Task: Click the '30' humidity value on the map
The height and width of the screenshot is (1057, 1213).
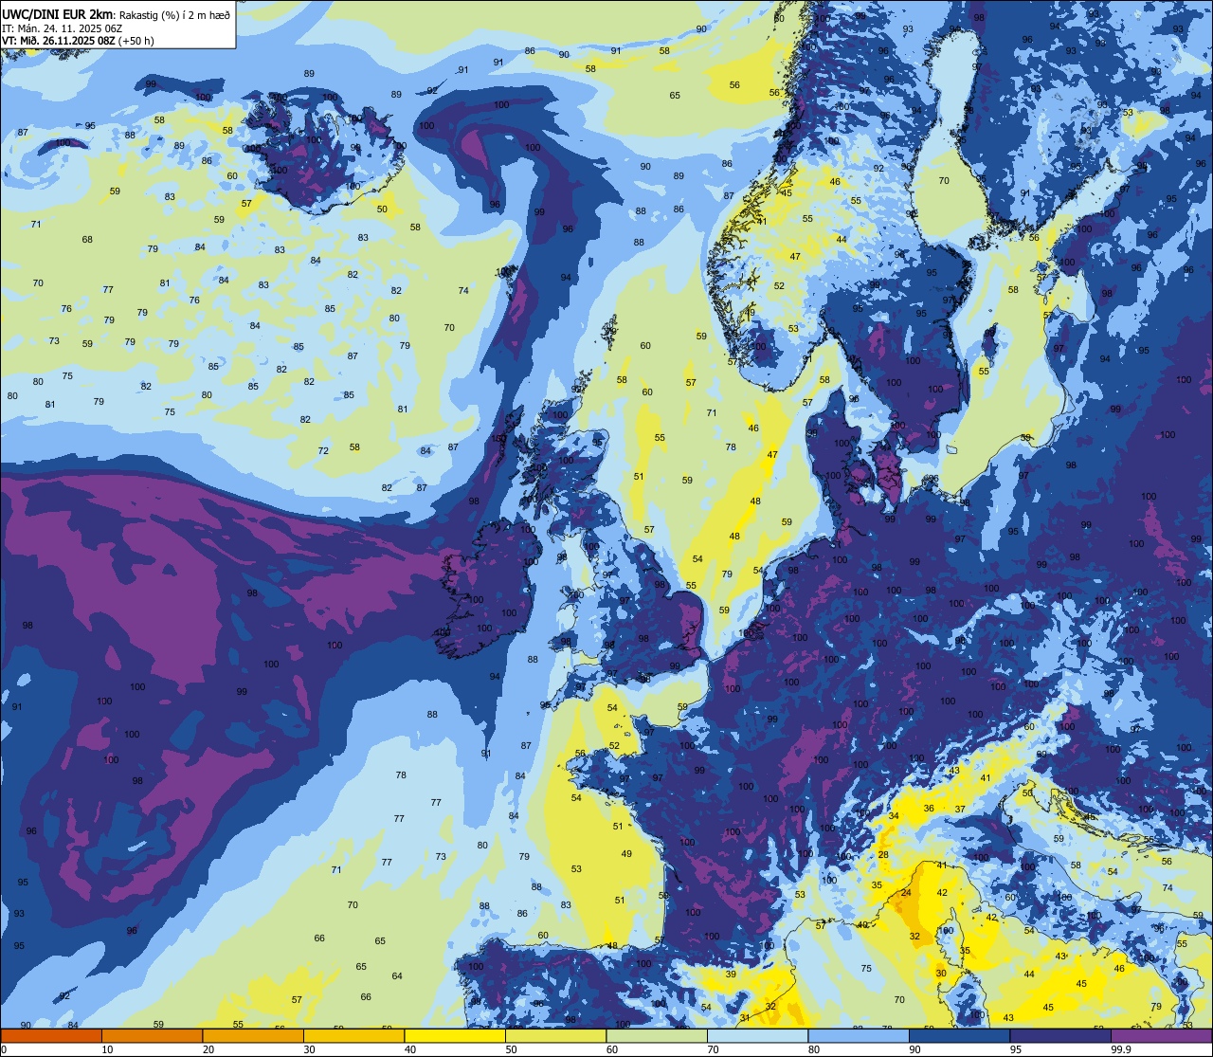Action: 941,974
